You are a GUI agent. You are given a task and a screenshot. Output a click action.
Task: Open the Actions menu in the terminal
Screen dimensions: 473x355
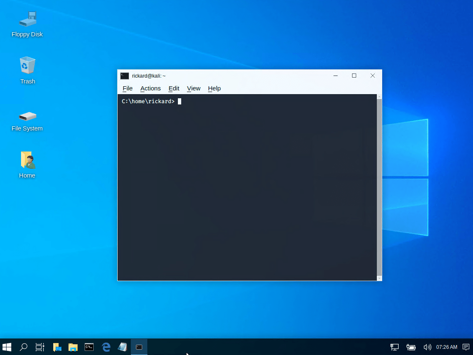[150, 88]
